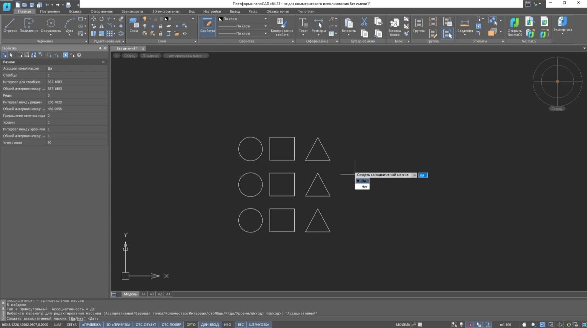Switch to the A4 layout tab

click(143, 294)
